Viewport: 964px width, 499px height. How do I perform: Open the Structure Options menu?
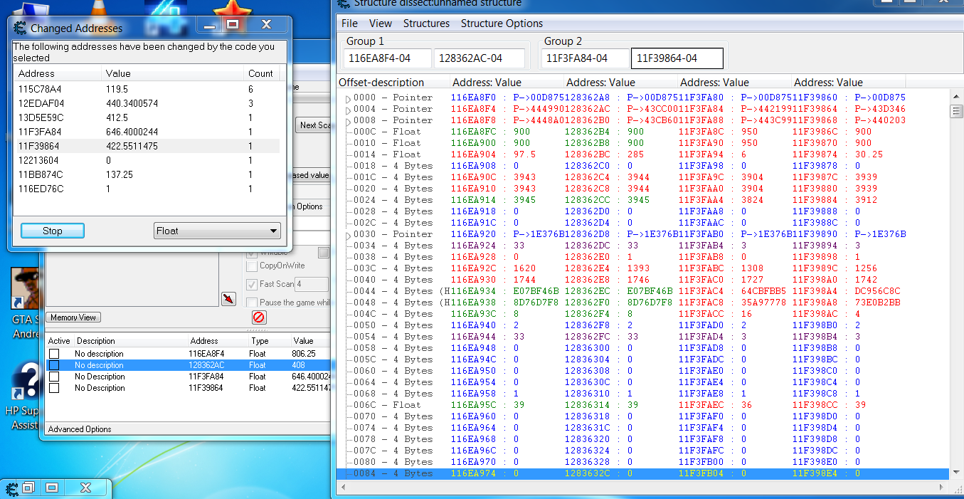pos(502,23)
